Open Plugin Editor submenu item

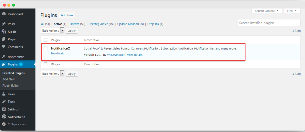tap(11, 86)
